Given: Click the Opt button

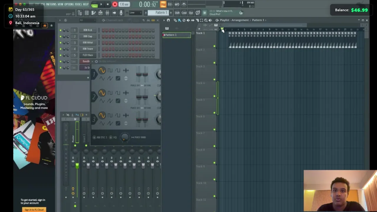Looking at the screenshot, I should (x=191, y=13).
